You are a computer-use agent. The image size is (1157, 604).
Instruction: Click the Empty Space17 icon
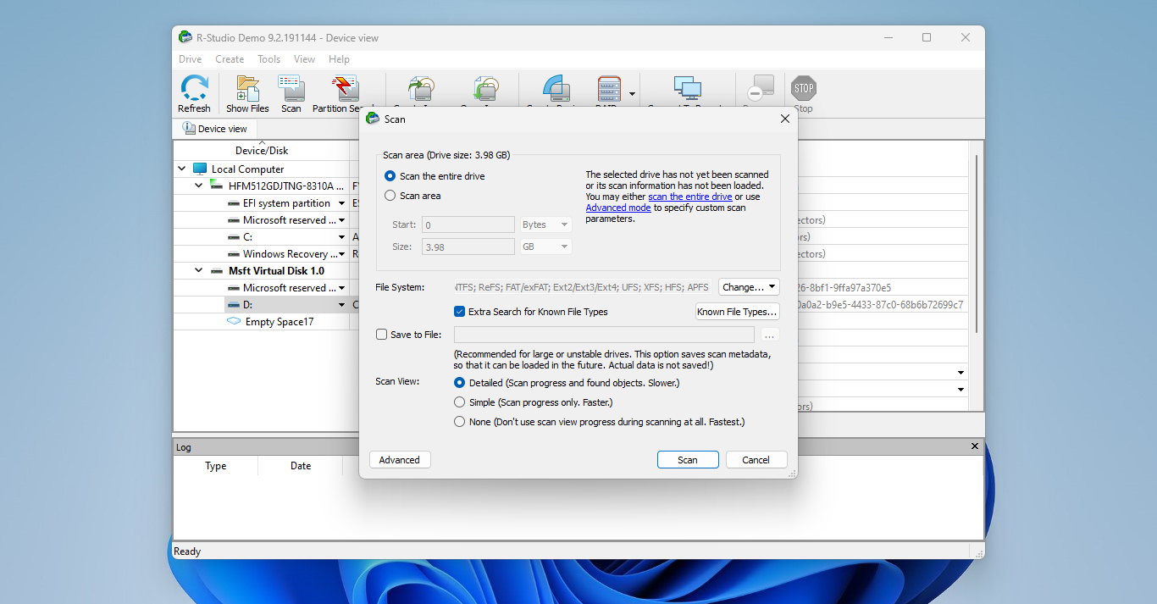tap(234, 322)
